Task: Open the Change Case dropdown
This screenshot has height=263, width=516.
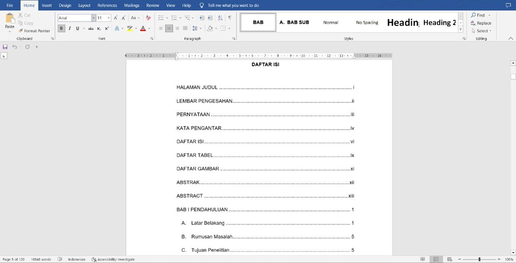Action: (135, 18)
